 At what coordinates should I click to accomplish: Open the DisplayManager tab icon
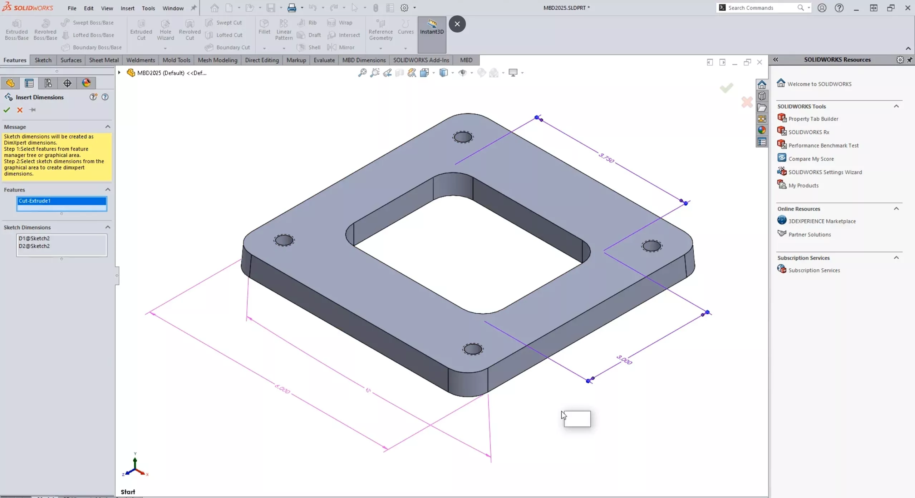[86, 83]
